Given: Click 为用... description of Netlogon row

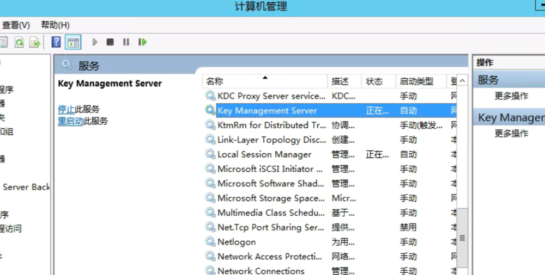Looking at the screenshot, I should click(343, 242).
